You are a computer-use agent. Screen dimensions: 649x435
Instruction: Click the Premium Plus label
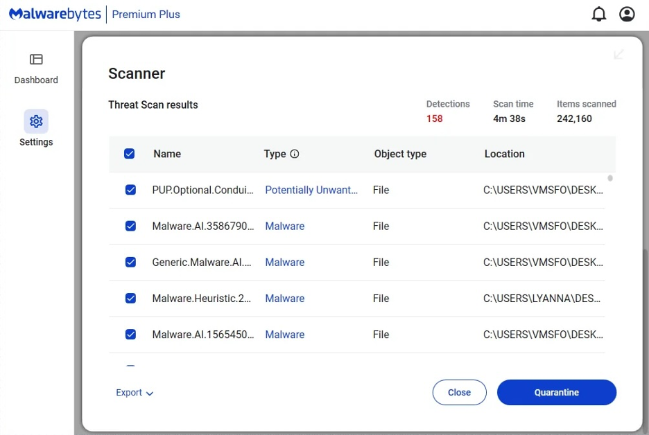146,14
